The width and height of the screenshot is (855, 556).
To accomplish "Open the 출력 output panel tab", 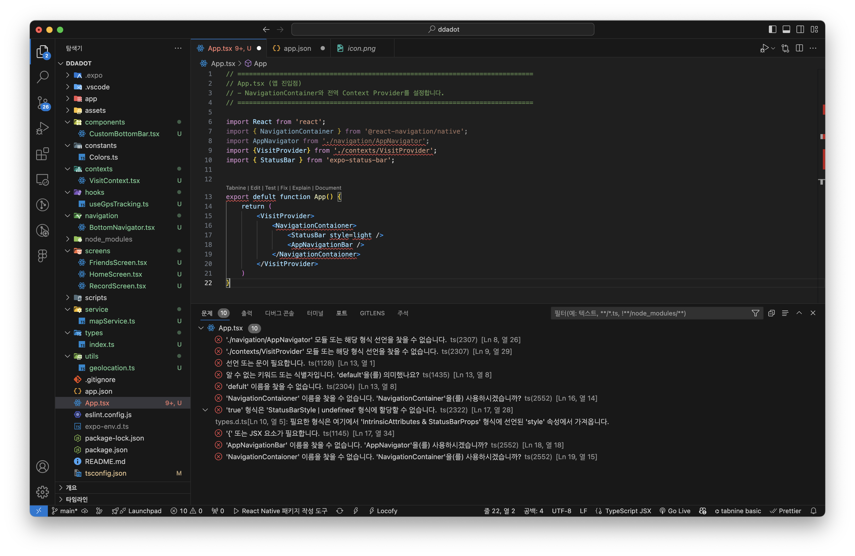I will 246,313.
